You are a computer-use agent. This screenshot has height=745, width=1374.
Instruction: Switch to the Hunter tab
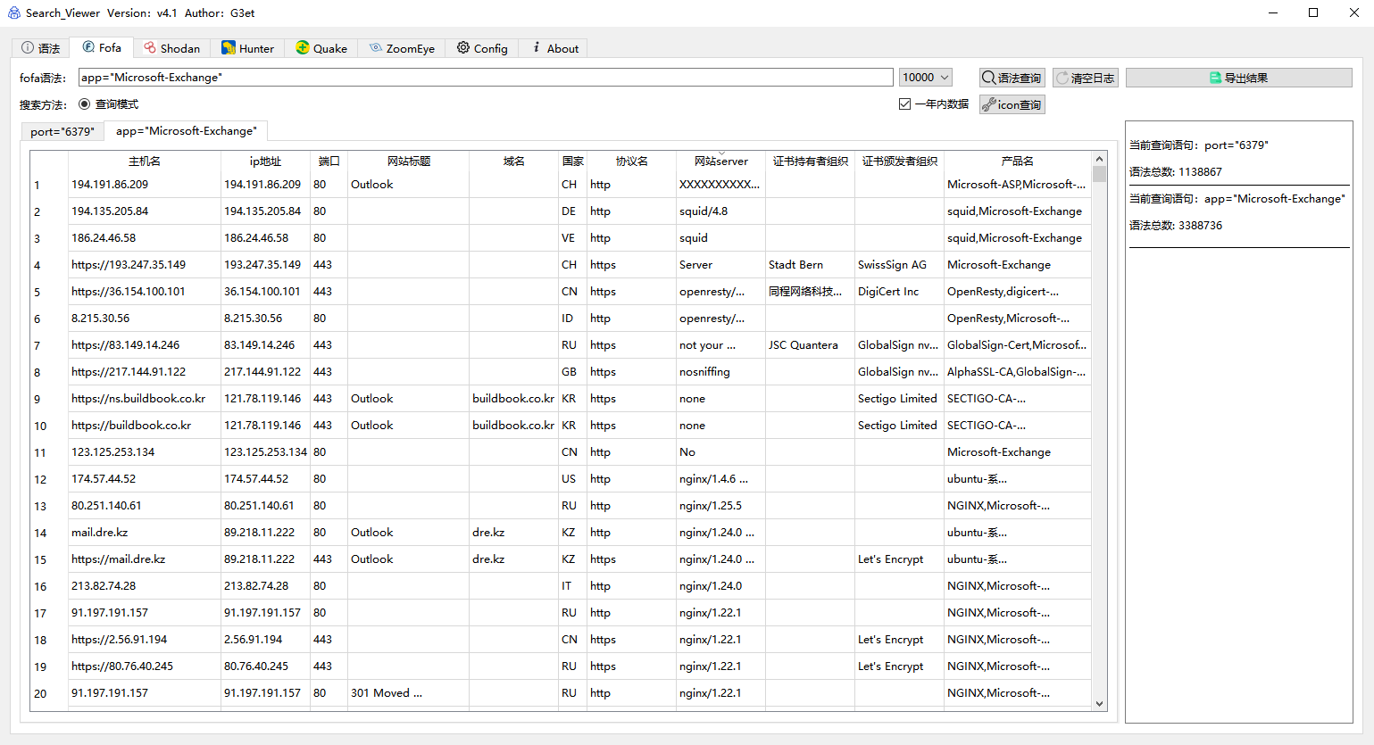pyautogui.click(x=248, y=48)
